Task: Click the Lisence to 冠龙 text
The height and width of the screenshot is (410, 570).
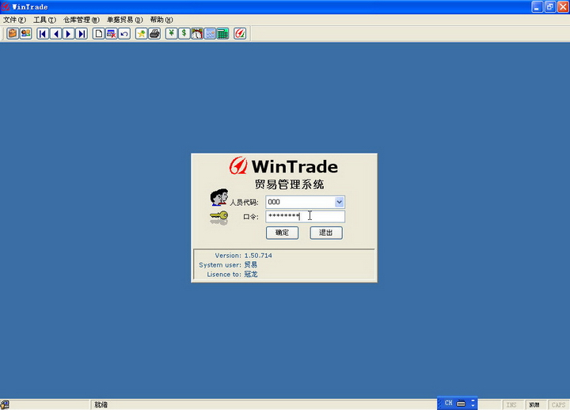Action: tap(232, 275)
